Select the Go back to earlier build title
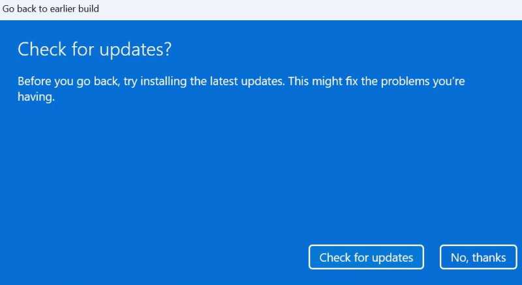Image resolution: width=522 pixels, height=285 pixels. click(51, 8)
